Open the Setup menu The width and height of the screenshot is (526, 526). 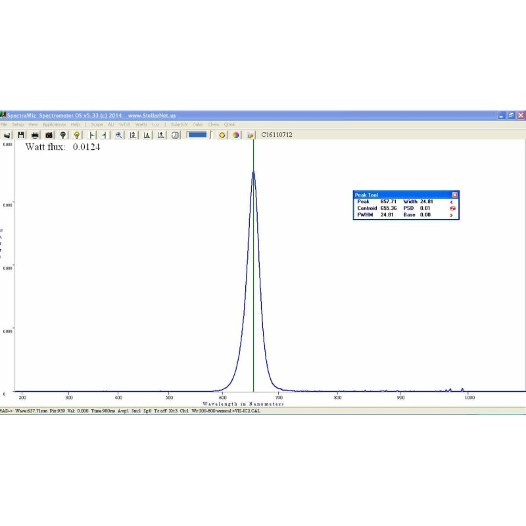[18, 124]
